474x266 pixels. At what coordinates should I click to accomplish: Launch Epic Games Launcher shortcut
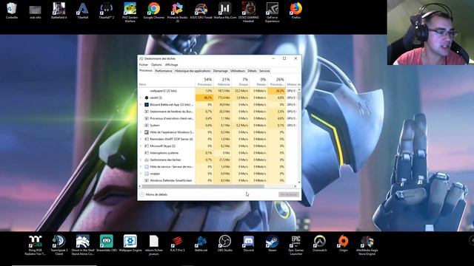tap(296, 245)
